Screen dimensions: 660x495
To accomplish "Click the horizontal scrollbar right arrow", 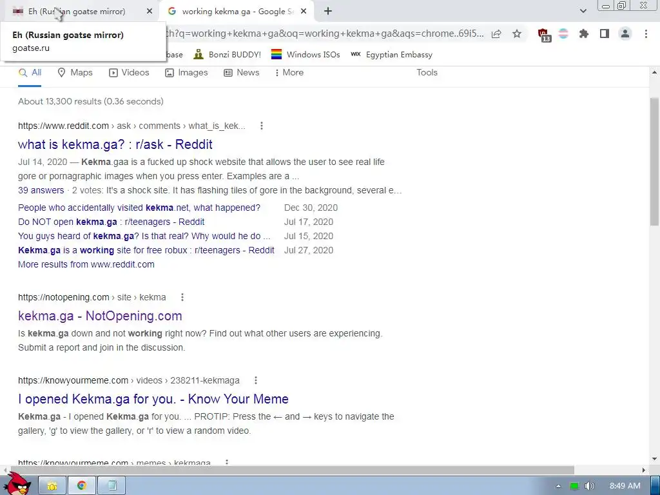I will click(644, 470).
